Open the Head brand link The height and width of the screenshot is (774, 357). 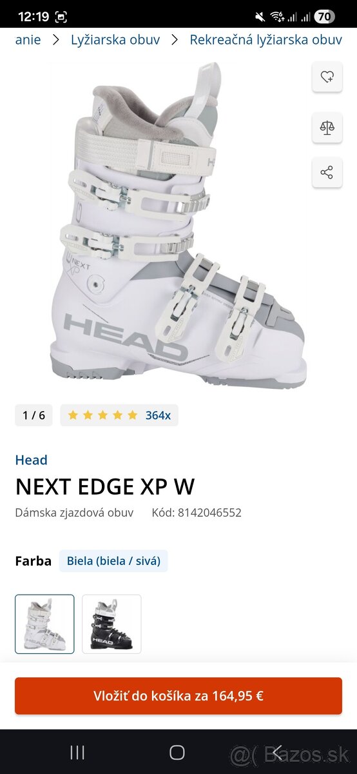[x=32, y=460]
